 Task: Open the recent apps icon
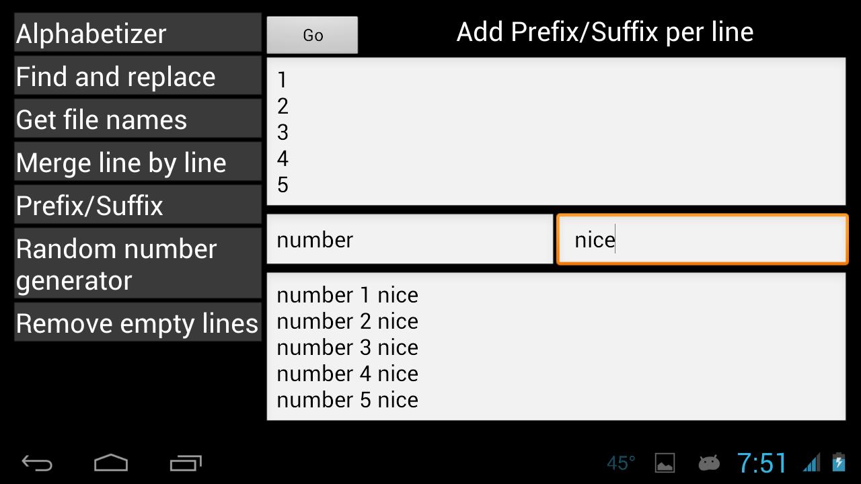(186, 462)
